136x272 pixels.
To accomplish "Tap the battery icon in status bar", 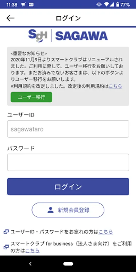I will coord(118,5).
